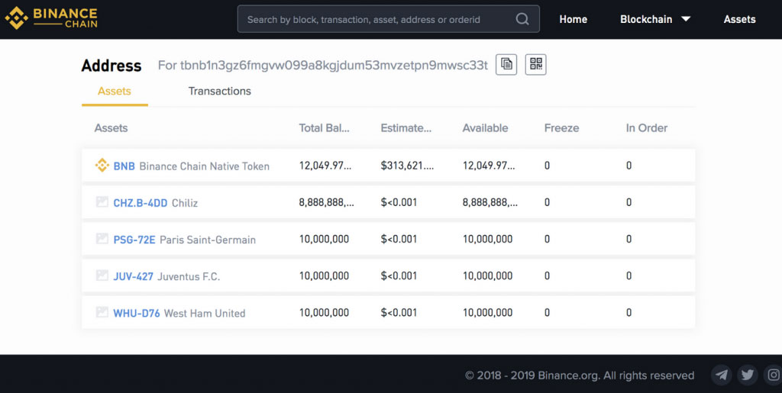Focus the block/transaction search field
The height and width of the screenshot is (393, 782).
pyautogui.click(x=388, y=19)
